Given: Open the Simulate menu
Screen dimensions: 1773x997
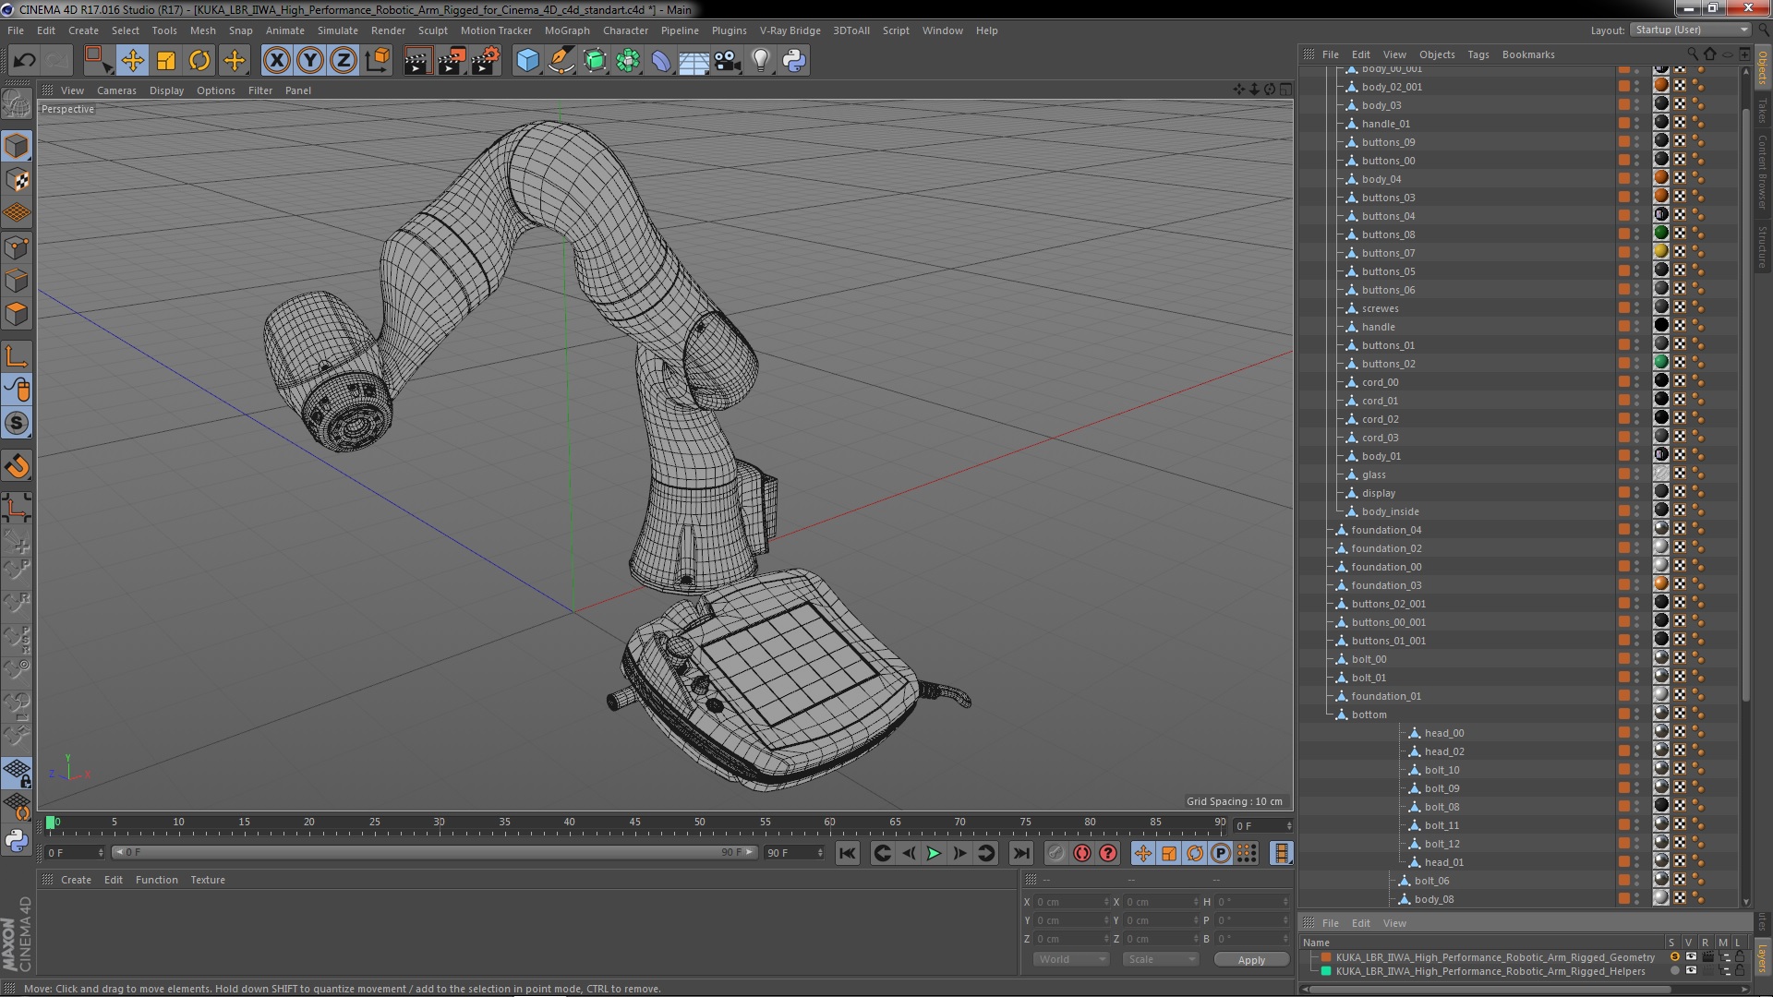Looking at the screenshot, I should [337, 30].
